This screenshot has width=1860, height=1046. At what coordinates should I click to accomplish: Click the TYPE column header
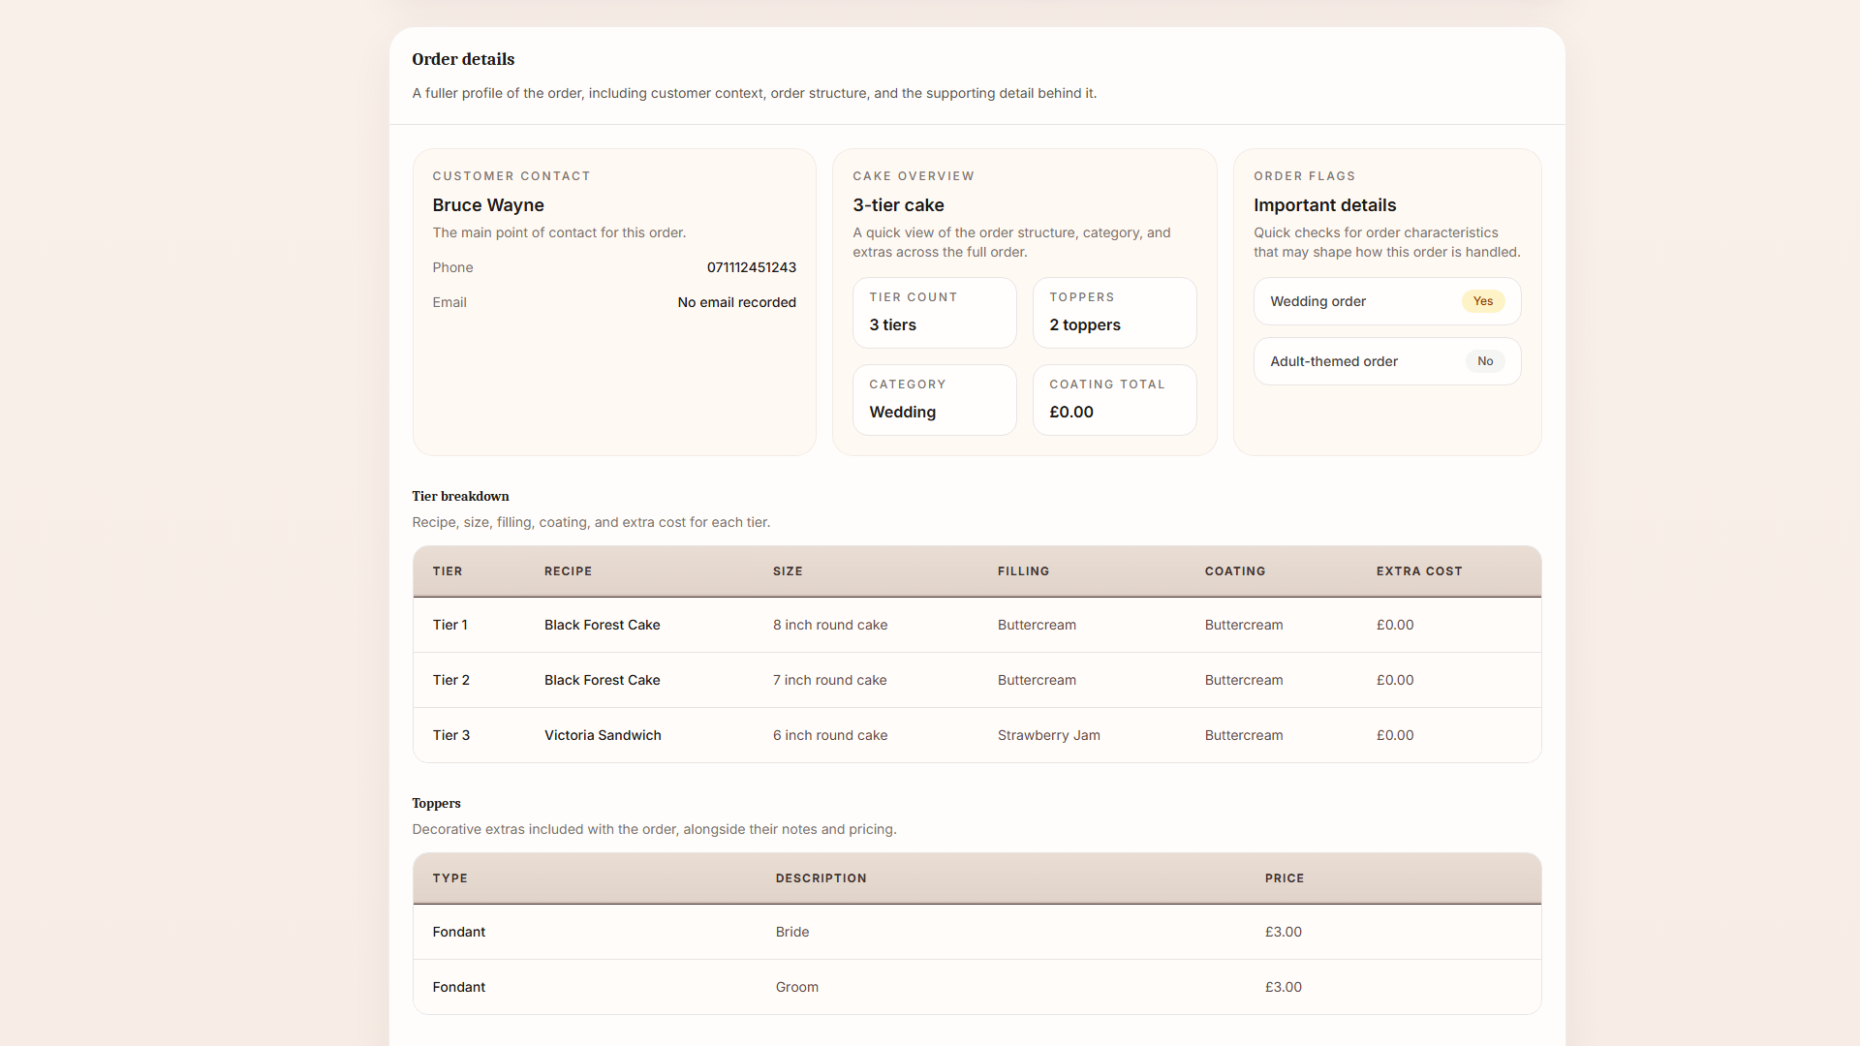[x=449, y=878]
